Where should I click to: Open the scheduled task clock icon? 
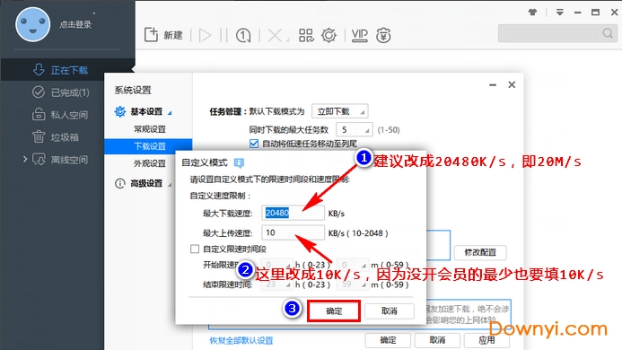tap(243, 36)
